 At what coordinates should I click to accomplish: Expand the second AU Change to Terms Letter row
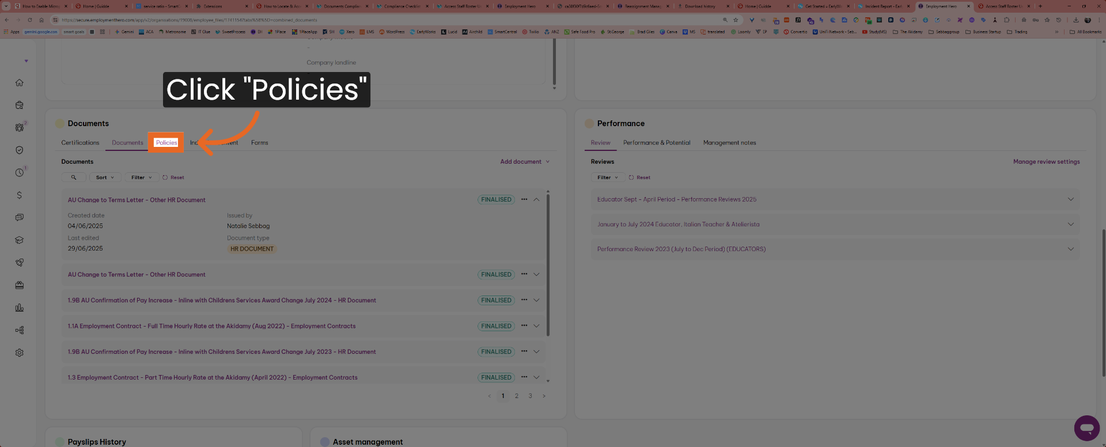tap(536, 274)
